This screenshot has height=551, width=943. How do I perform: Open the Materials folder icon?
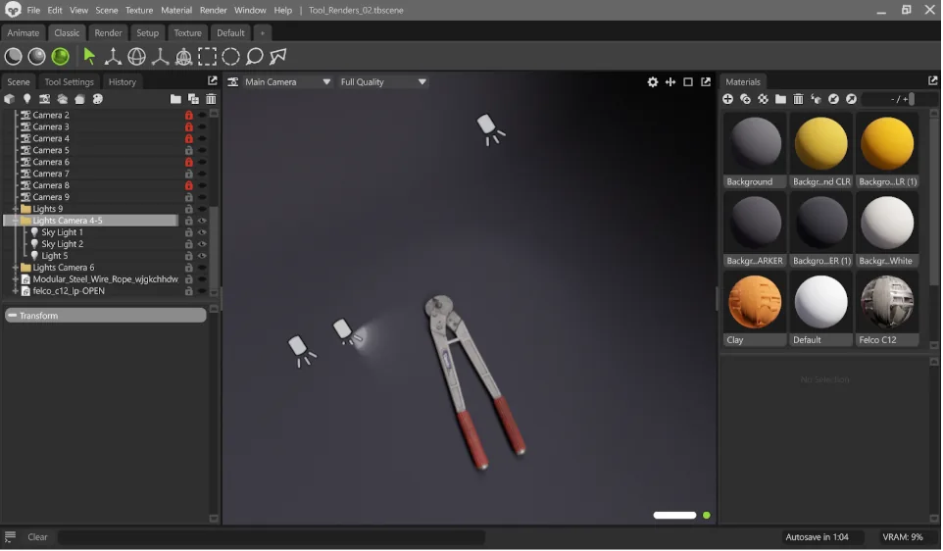tap(780, 99)
